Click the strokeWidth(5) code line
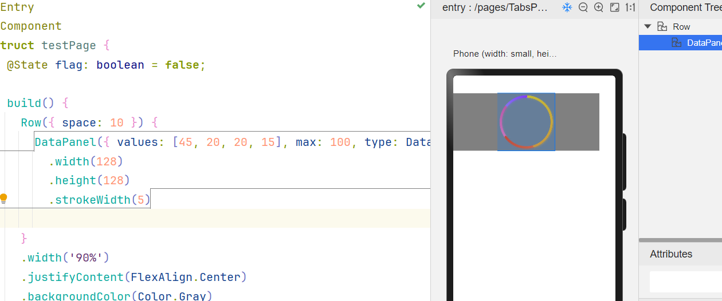This screenshot has width=722, height=301. click(x=102, y=200)
